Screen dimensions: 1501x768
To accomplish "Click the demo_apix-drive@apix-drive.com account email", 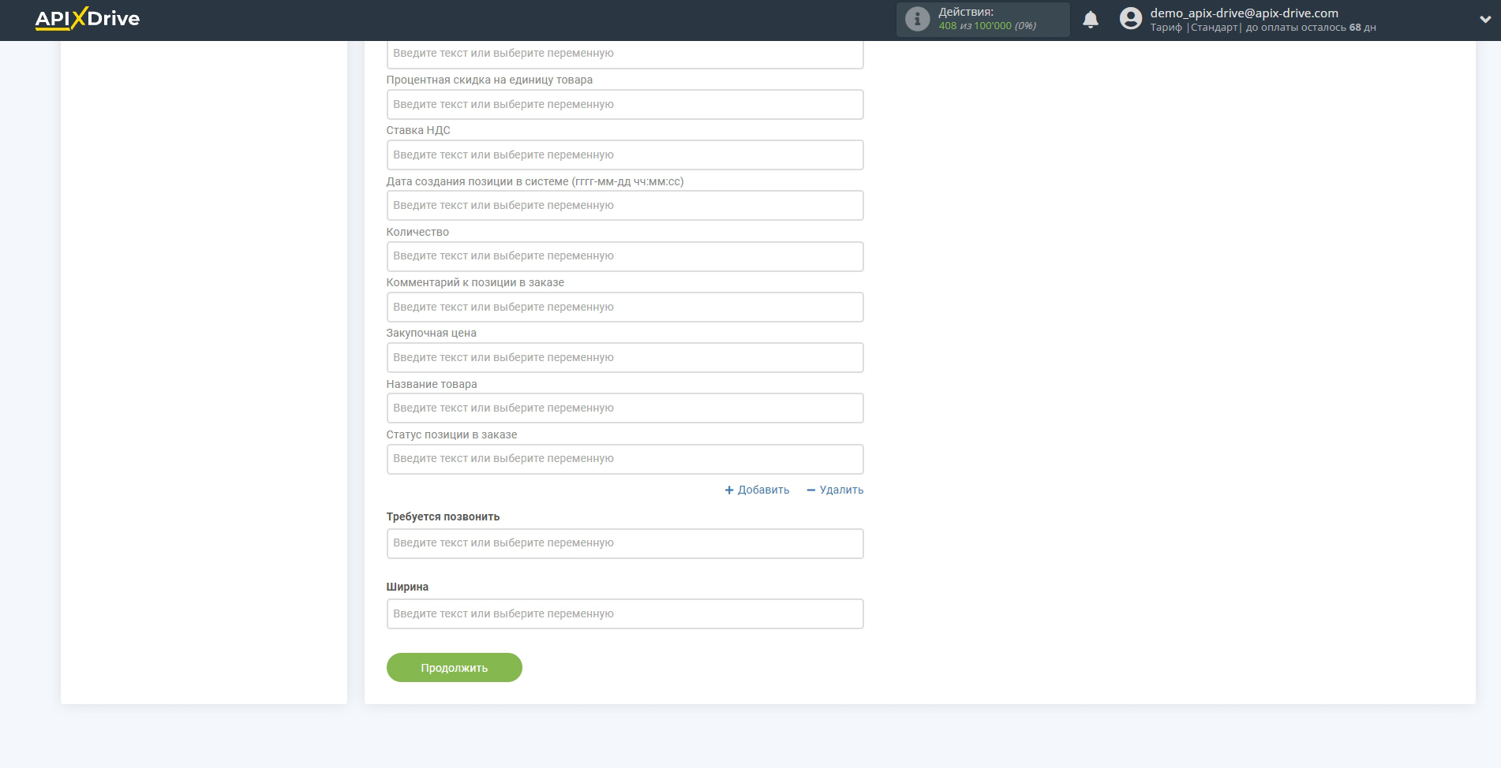I will click(1244, 13).
